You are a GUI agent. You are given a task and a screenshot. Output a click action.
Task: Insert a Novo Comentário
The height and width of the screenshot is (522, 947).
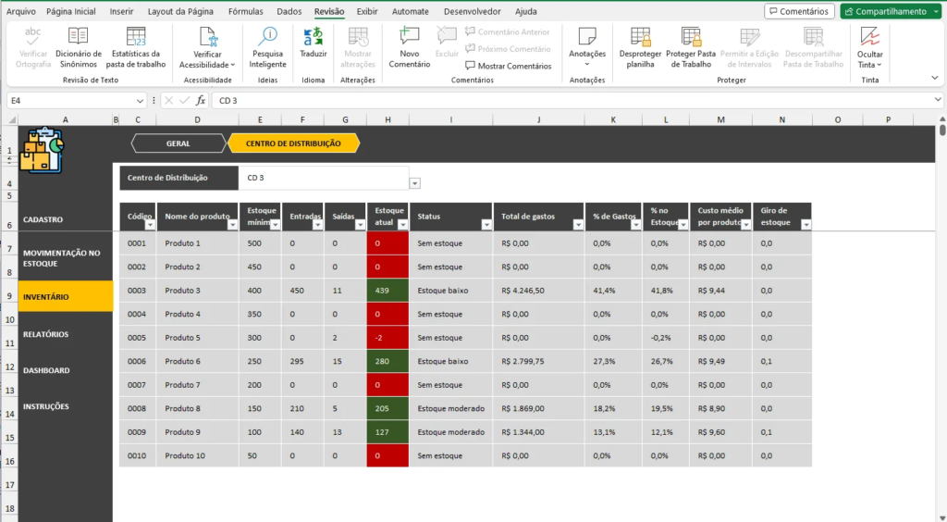[409, 45]
